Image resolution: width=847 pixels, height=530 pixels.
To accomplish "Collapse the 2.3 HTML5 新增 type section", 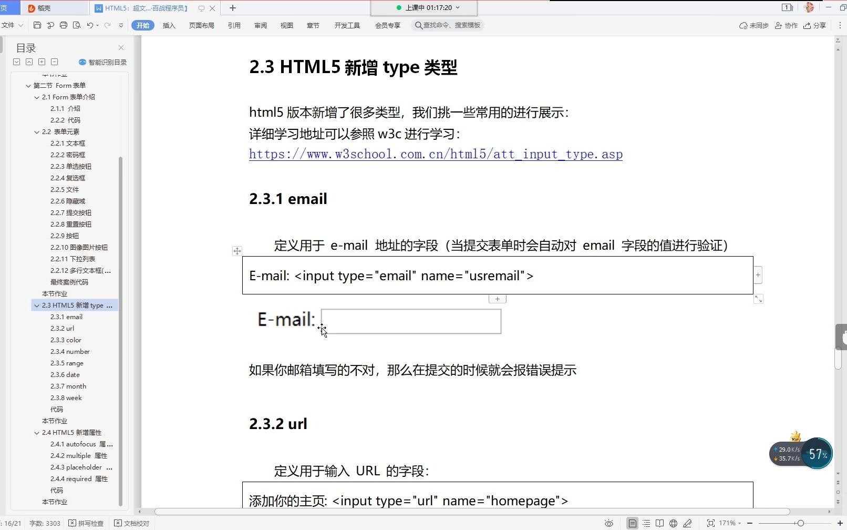I will [x=36, y=305].
